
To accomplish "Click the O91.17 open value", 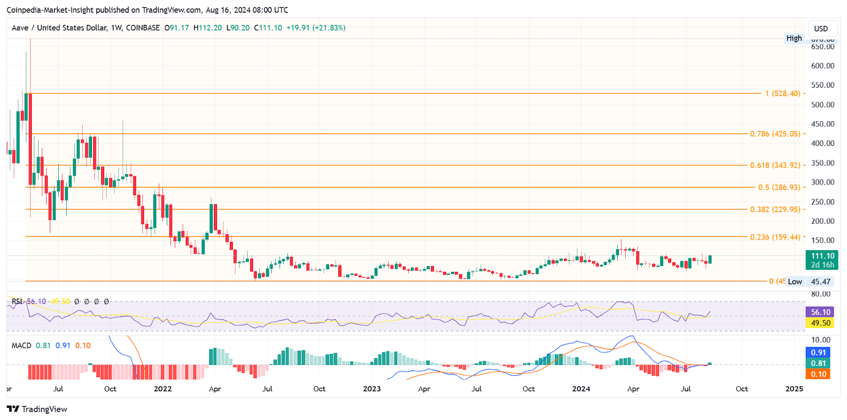I will (176, 28).
